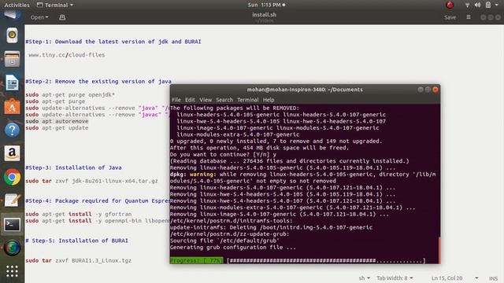The image size is (504, 283).
Task: Toggle the INS insert mode indicator
Action: 493,278
